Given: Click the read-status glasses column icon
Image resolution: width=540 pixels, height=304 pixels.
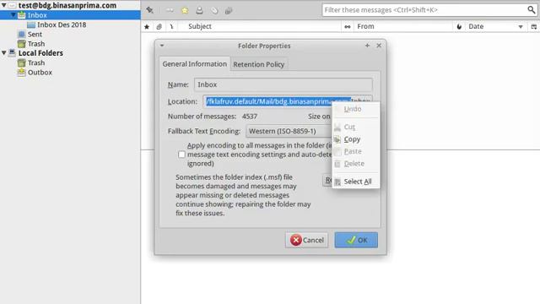Looking at the screenshot, I should click(347, 26).
